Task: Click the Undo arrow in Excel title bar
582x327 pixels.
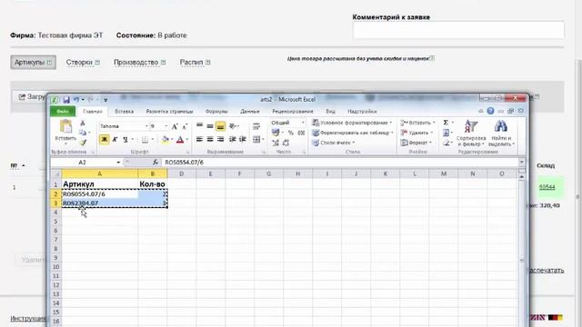Action: click(76, 99)
